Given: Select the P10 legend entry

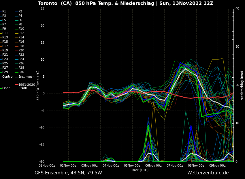Looking at the screenshot, I should tap(21, 29).
